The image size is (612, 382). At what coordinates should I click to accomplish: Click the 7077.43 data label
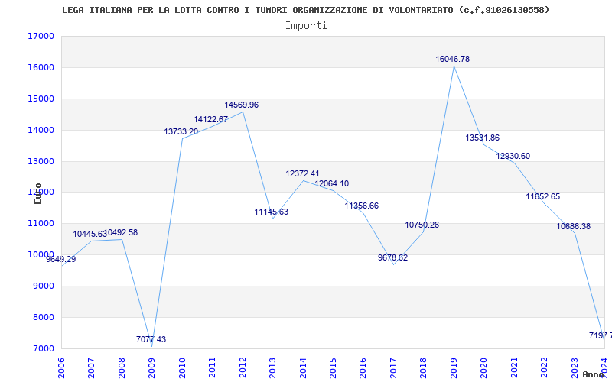point(151,339)
